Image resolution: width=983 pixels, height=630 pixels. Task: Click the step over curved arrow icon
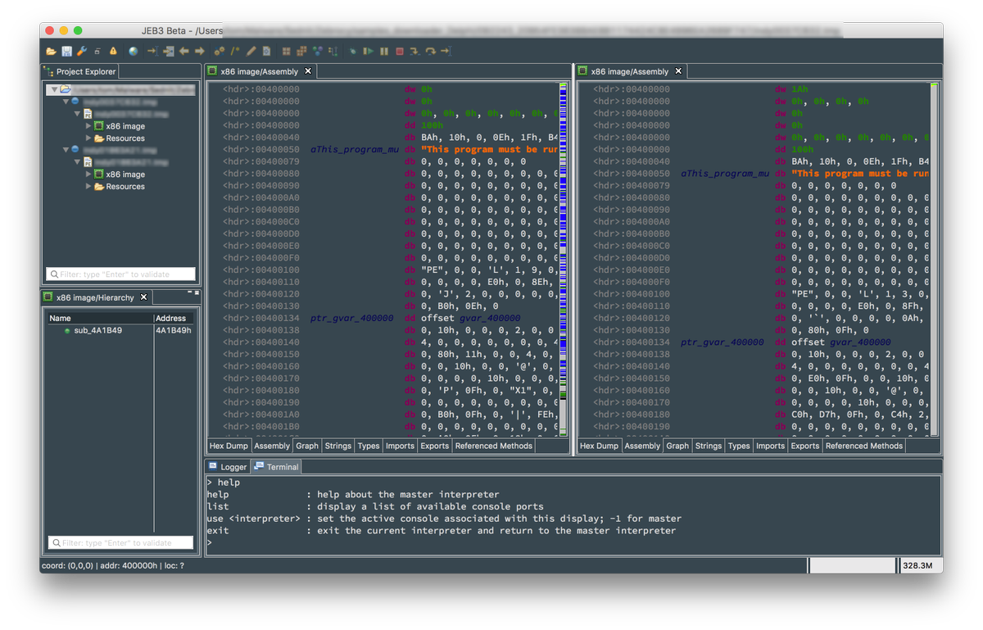430,51
